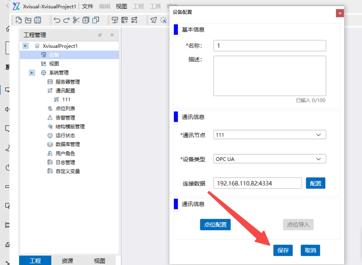Open 用户角色 in the tree
The height and width of the screenshot is (265, 362).
[65, 154]
